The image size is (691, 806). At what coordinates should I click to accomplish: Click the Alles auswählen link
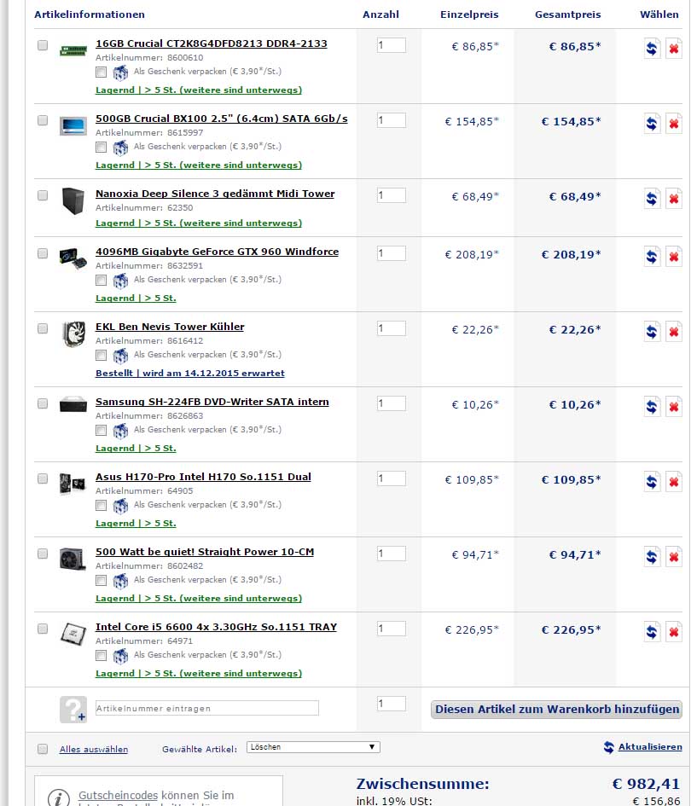click(x=94, y=750)
